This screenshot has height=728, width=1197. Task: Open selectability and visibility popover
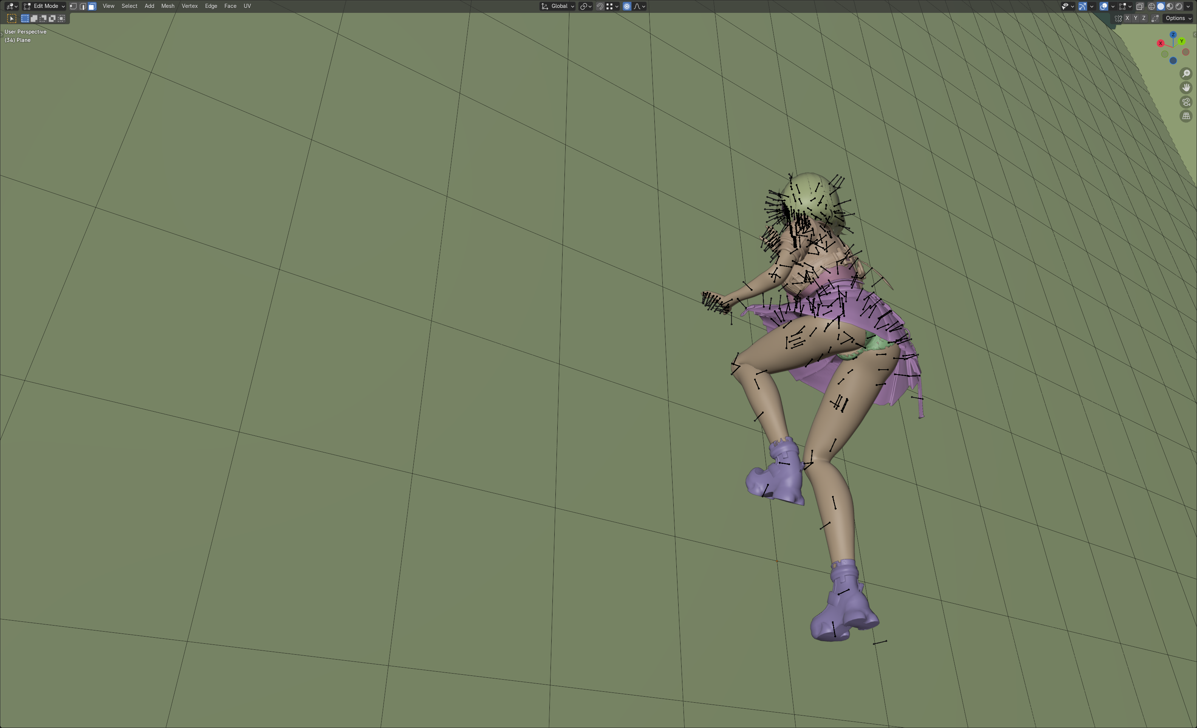point(1067,6)
